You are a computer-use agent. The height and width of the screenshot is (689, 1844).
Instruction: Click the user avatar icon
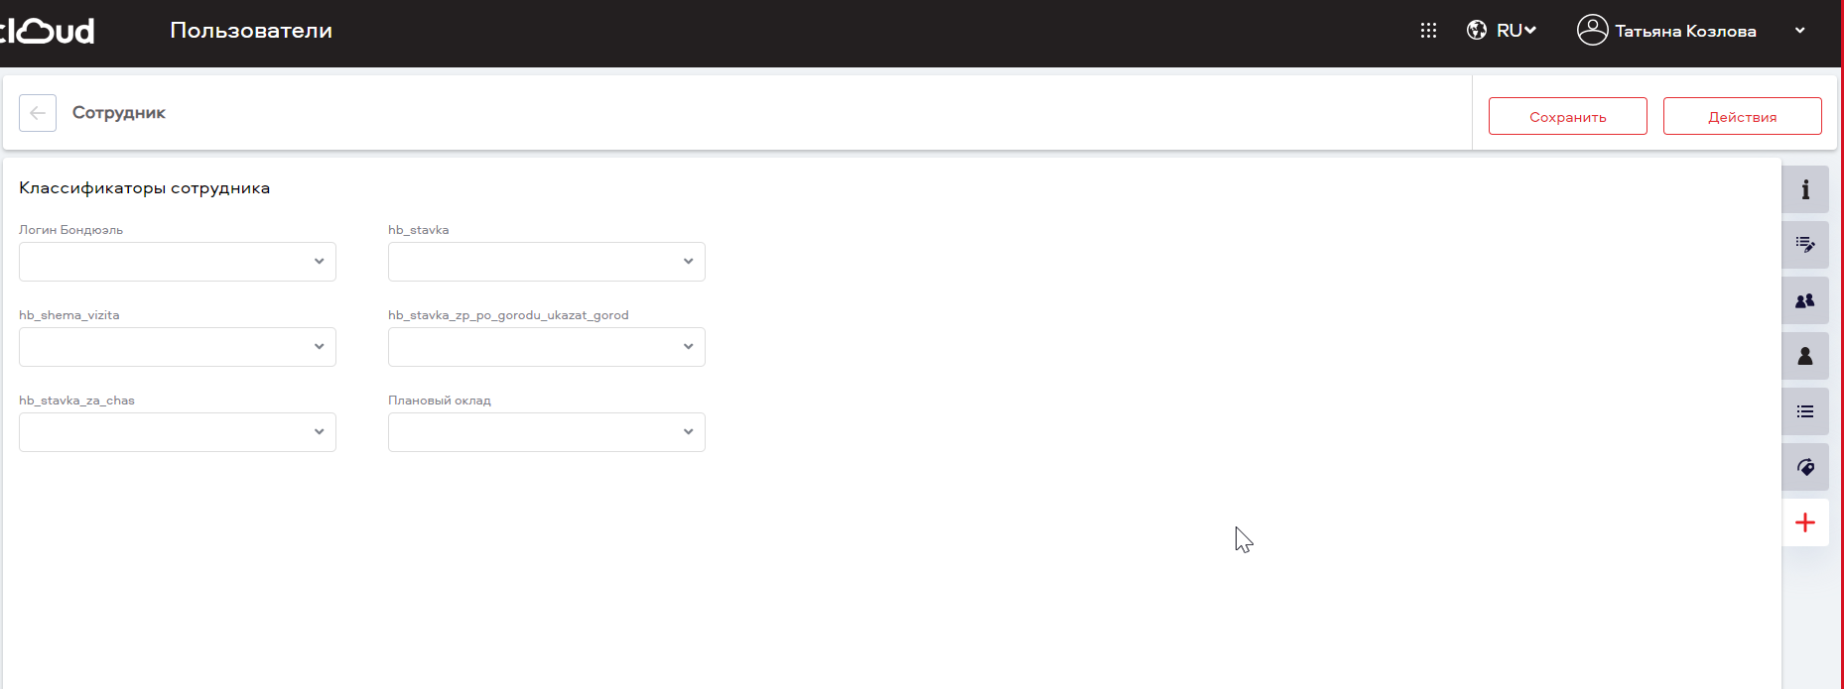coord(1592,30)
